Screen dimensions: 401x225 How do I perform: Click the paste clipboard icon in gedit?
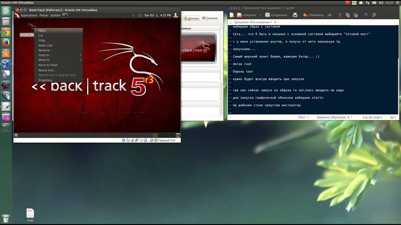[x=356, y=15]
